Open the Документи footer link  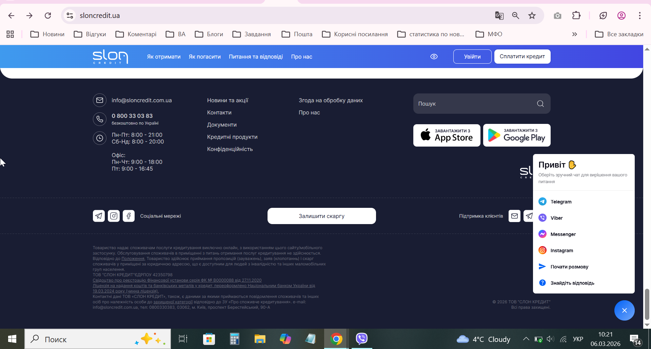pos(222,125)
